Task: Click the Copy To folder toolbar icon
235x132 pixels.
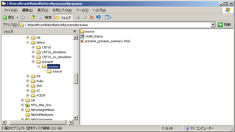Action: 85,18
